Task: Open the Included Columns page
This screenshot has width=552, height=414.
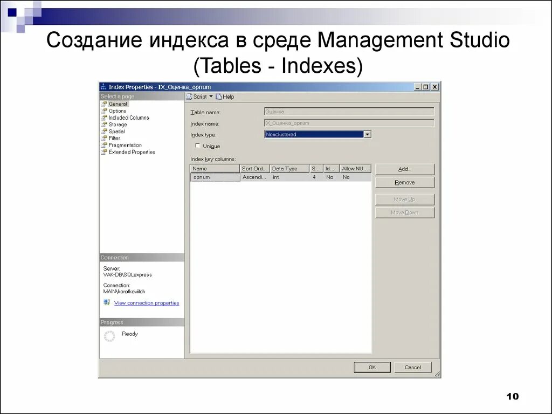Action: point(129,118)
